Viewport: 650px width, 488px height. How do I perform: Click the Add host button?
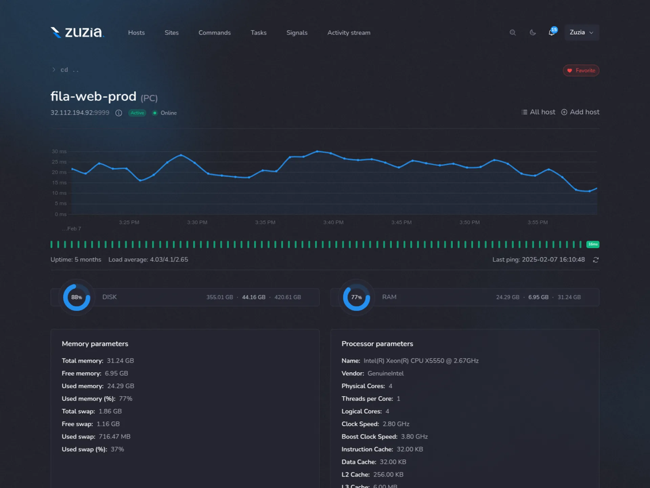coord(580,112)
